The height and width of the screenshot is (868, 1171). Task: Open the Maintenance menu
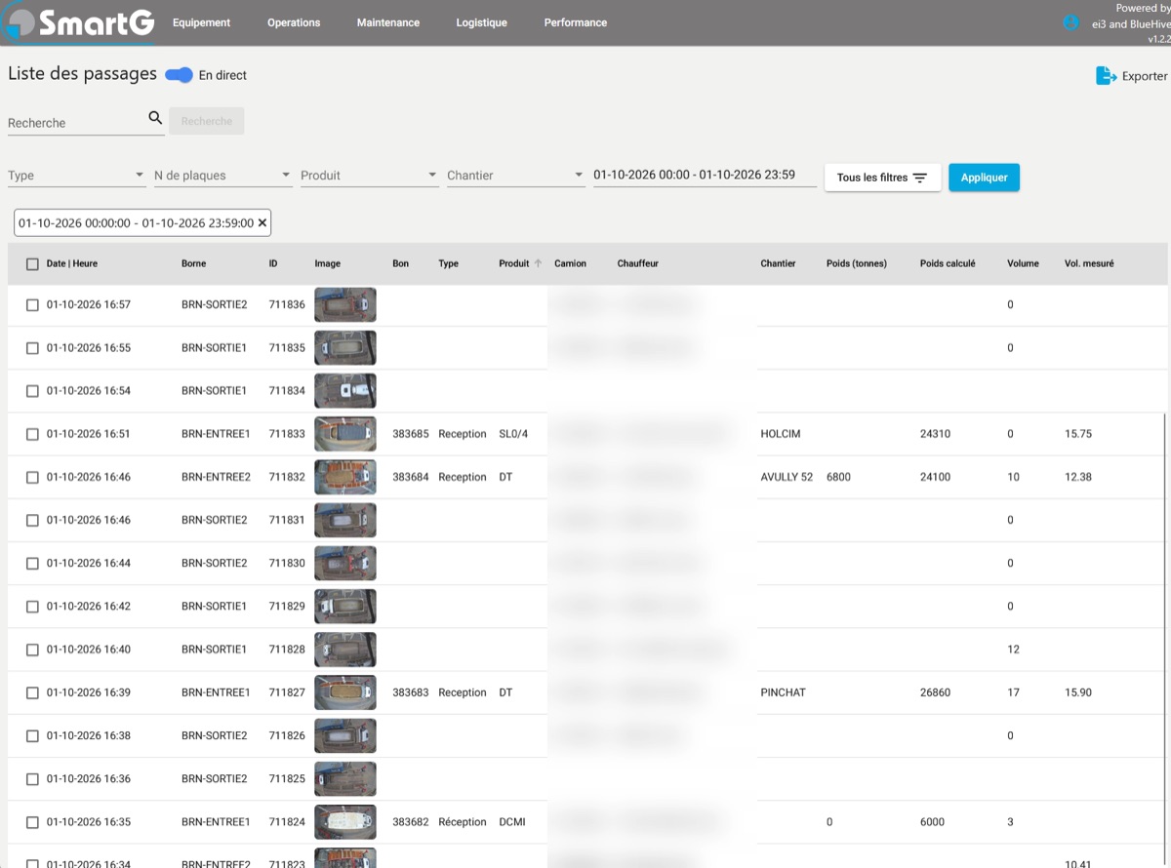tap(388, 22)
